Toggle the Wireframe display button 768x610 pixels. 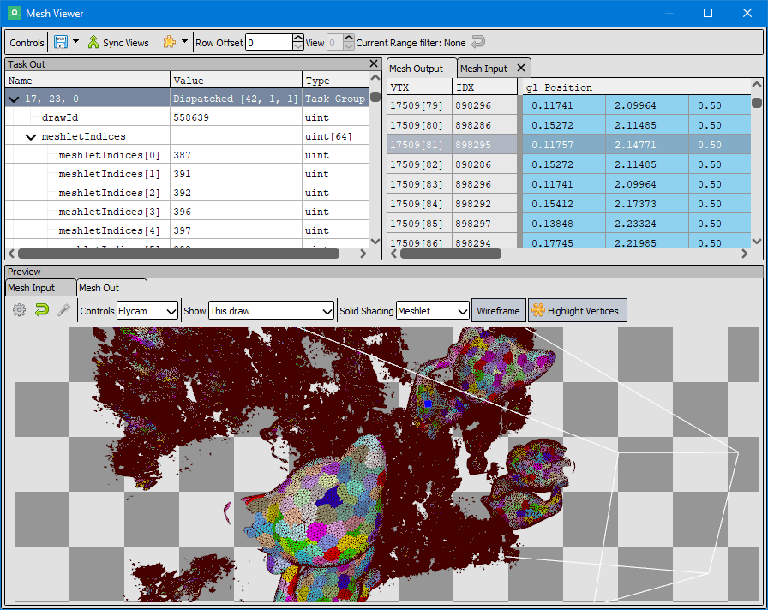[x=498, y=311]
